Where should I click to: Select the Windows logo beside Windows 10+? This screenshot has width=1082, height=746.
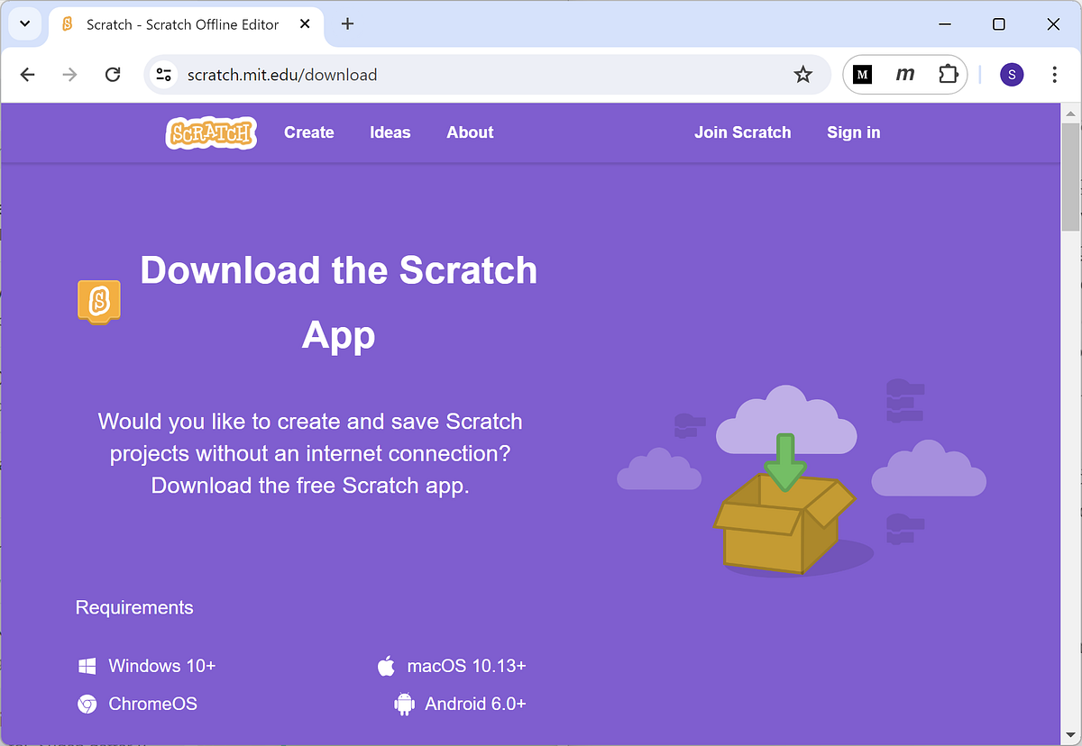click(x=87, y=665)
